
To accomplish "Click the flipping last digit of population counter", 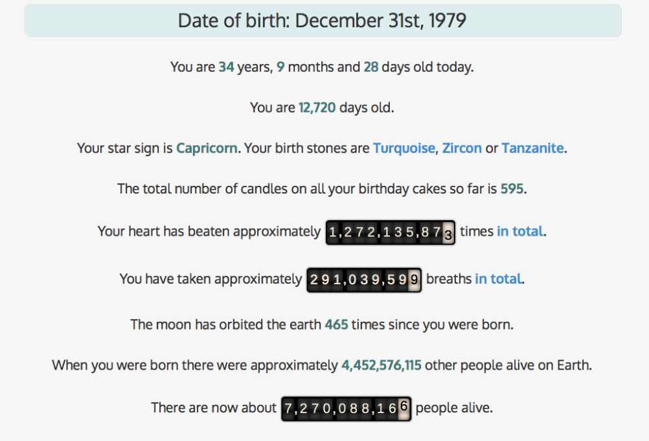I will 404,409.
